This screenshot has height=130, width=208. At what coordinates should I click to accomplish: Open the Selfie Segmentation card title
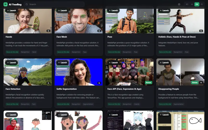[x=67, y=89]
